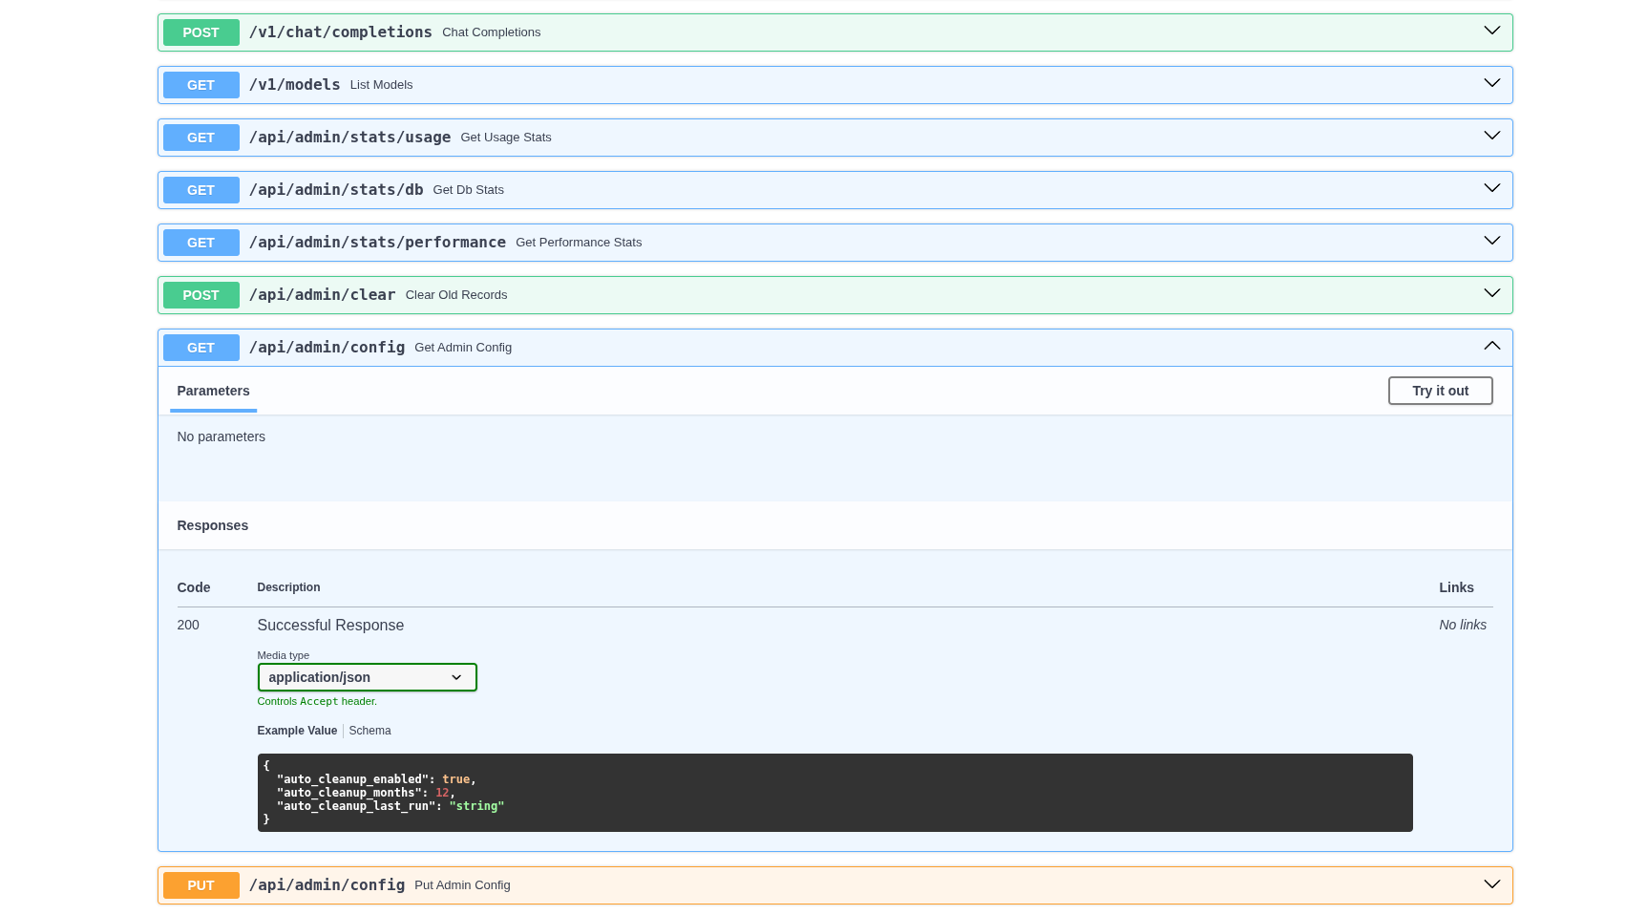The image size is (1626, 915).
Task: Click the 'Code' column header
Action: (193, 587)
